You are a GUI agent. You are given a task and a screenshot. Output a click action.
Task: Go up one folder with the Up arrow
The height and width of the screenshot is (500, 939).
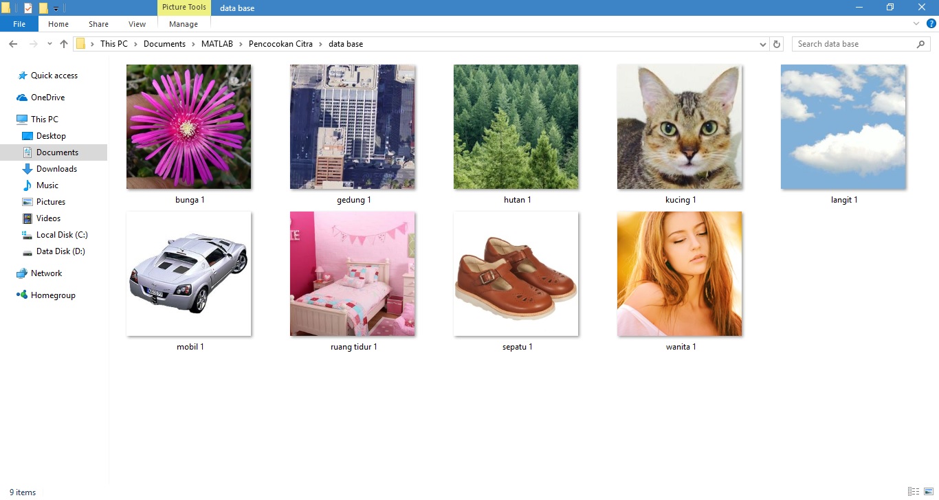(x=64, y=44)
